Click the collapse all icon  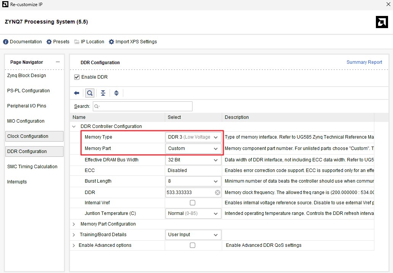click(x=103, y=93)
